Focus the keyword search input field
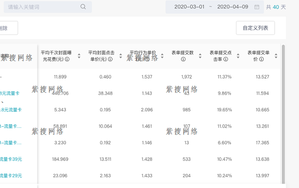Viewport: 299px width, 188px height. click(x=42, y=7)
